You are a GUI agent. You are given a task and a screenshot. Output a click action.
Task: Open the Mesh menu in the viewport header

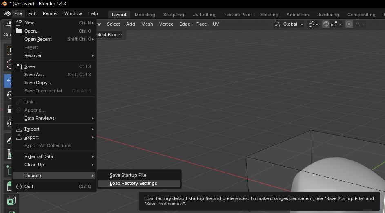tap(147, 24)
